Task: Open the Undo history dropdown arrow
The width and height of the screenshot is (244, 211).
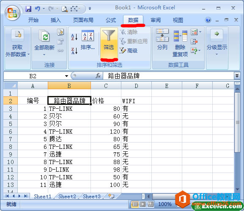Action: click(x=44, y=9)
